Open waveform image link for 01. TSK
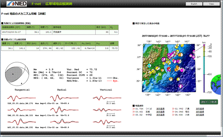Image resolution: width=223 pixels, height=137 pixels. (160, 109)
